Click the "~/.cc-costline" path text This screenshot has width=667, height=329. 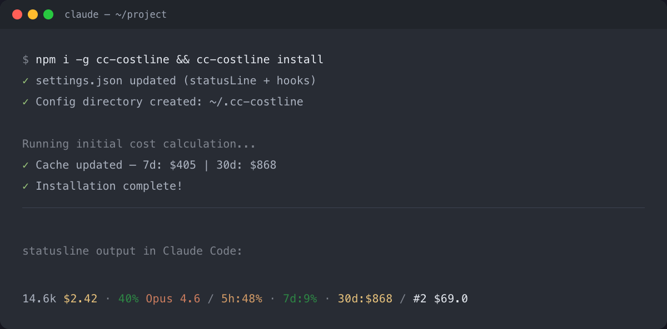click(256, 102)
